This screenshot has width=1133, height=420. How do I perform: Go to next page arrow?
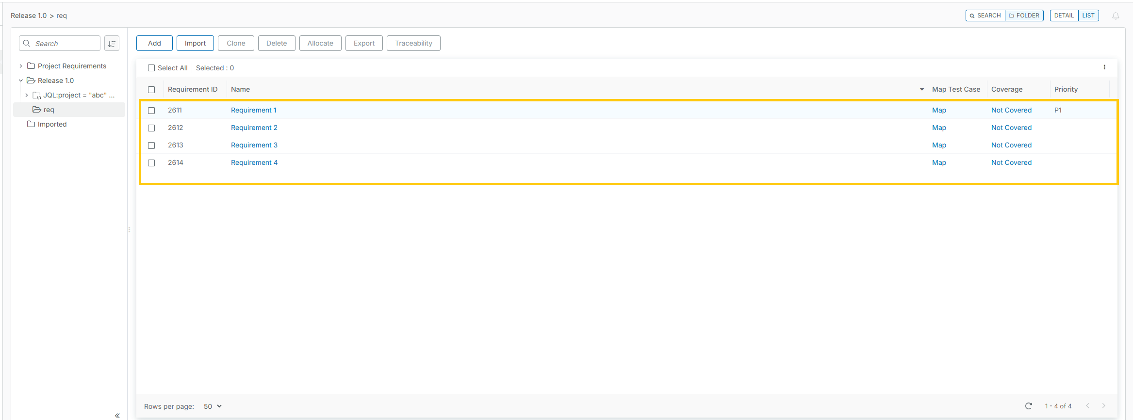[1104, 406]
